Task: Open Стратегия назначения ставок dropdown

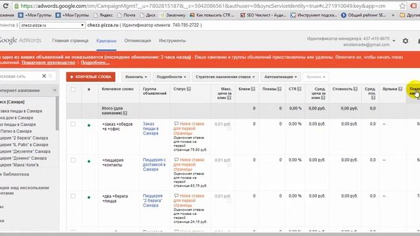Action: pos(225,77)
